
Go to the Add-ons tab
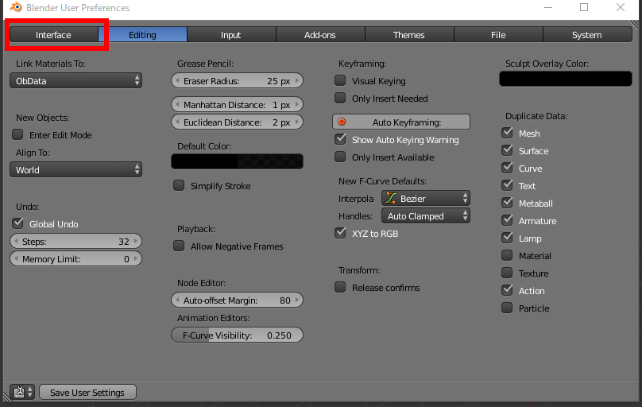pyautogui.click(x=320, y=35)
